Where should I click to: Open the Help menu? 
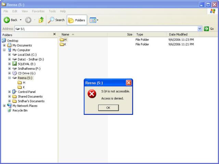(63, 11)
